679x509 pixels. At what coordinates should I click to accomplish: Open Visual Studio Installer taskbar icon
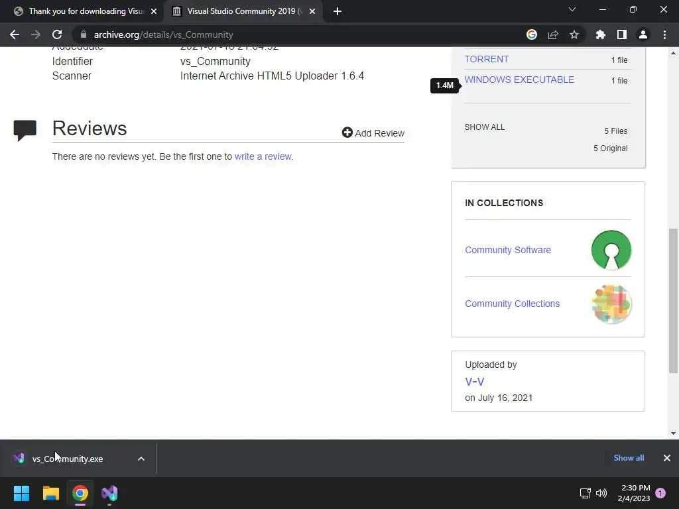coord(109,493)
